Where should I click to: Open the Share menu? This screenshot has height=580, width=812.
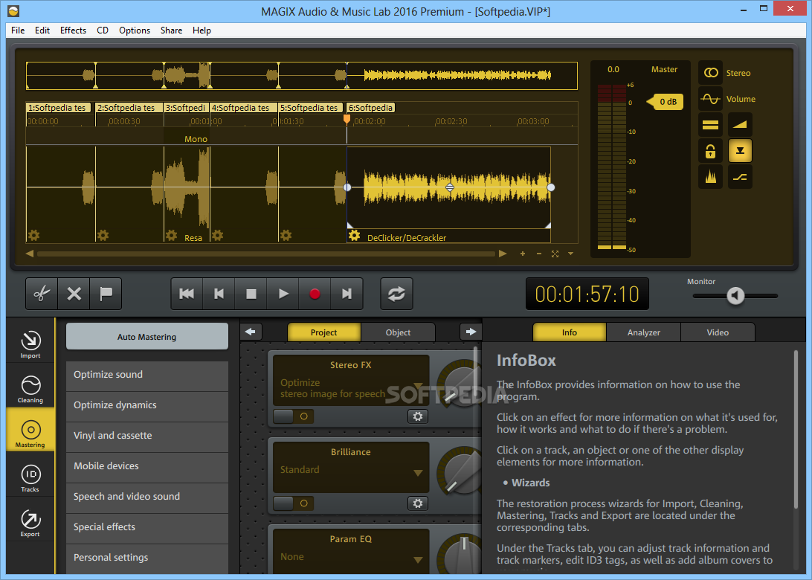coord(171,30)
